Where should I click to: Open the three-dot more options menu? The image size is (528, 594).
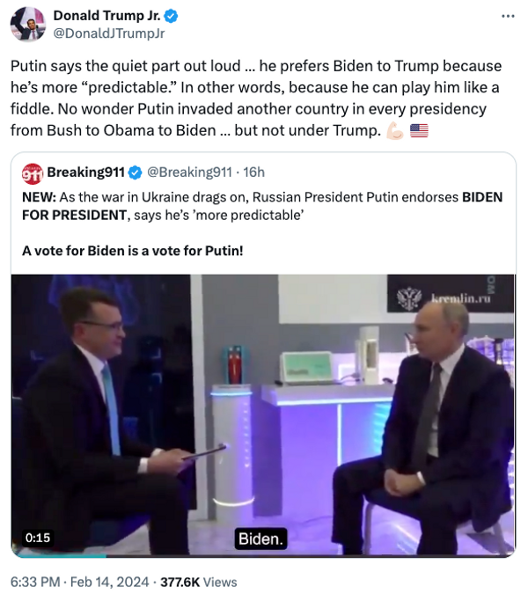click(508, 17)
